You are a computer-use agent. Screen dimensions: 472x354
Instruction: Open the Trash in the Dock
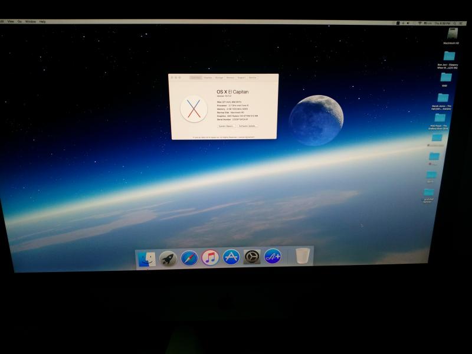point(301,256)
